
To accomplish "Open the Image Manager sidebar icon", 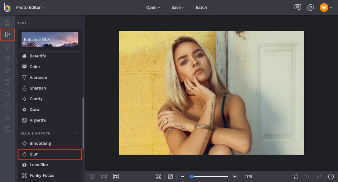I will (7, 23).
